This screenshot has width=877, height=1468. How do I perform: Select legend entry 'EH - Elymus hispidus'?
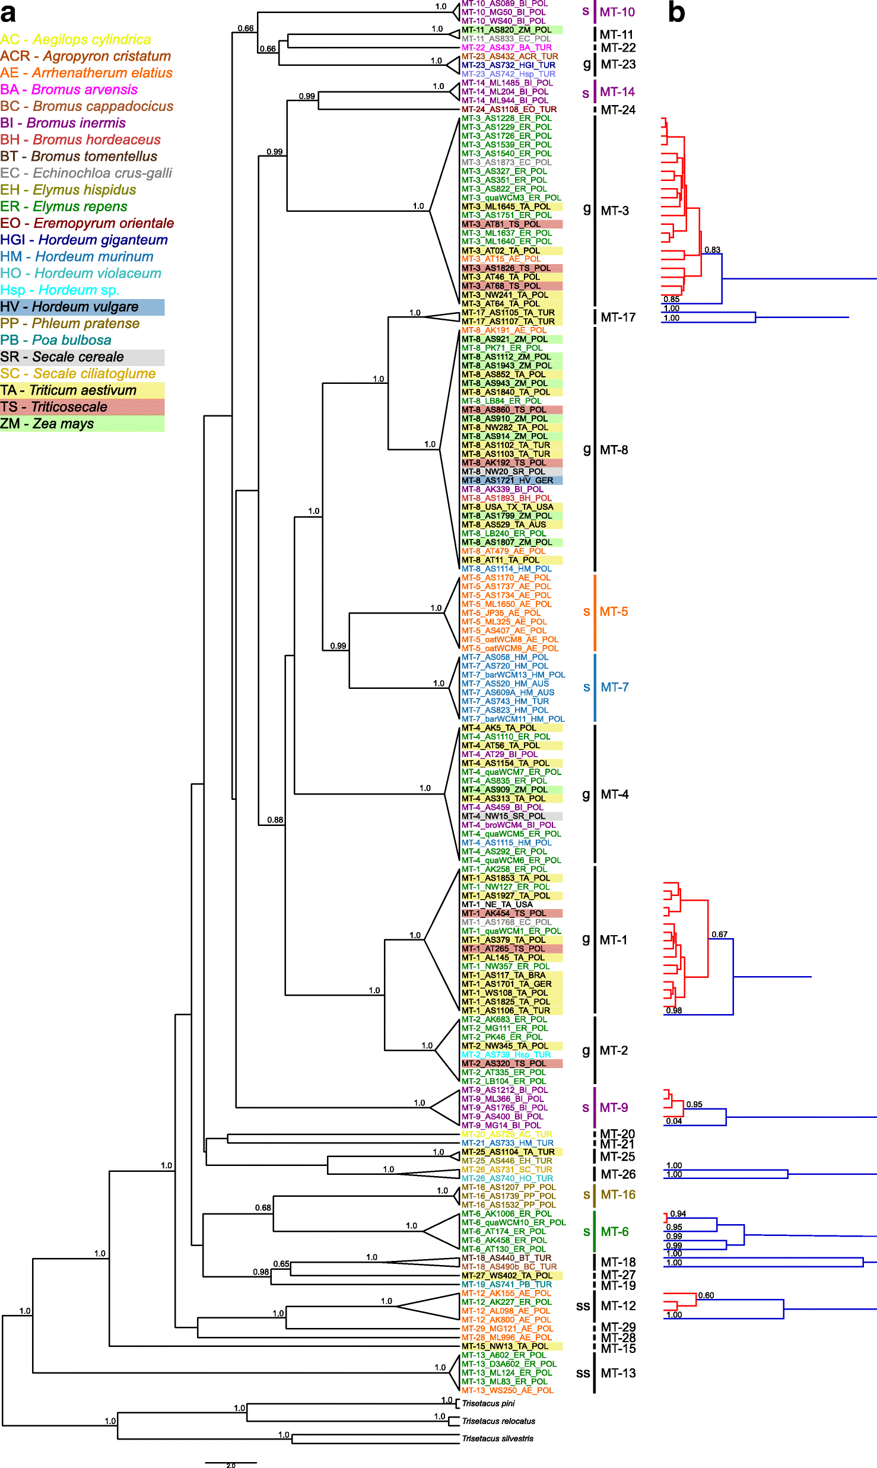coord(68,190)
